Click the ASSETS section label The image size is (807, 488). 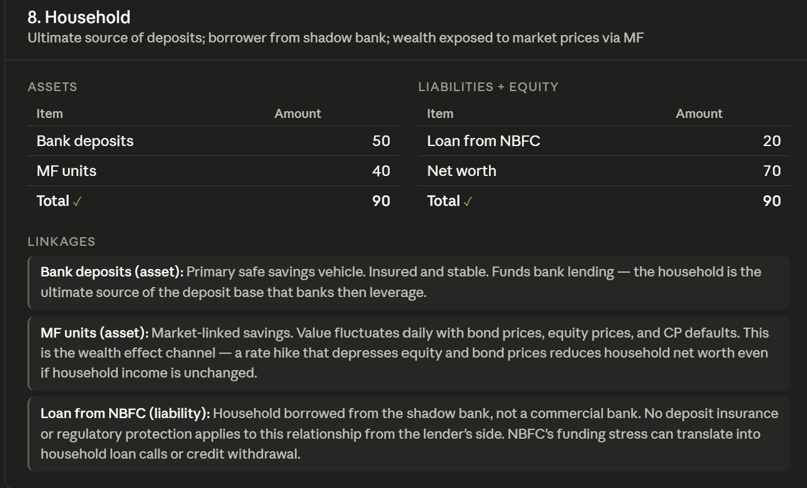52,87
